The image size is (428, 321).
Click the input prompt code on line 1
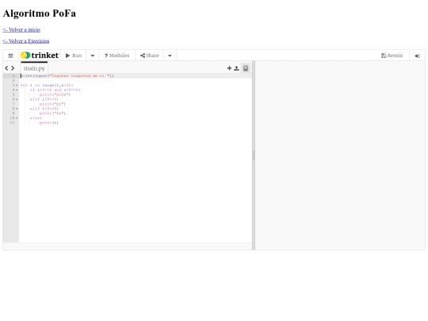tap(67, 76)
